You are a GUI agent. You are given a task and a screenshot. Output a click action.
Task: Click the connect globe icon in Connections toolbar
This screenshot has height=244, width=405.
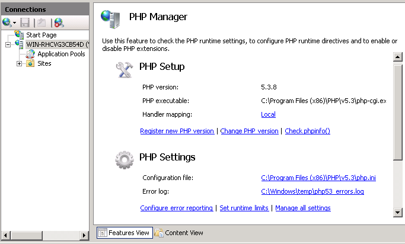click(7, 23)
